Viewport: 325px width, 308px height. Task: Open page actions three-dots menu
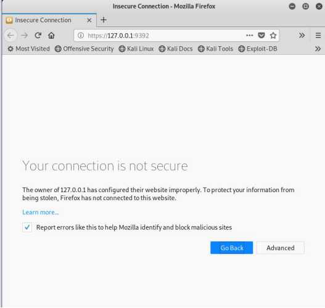click(250, 36)
